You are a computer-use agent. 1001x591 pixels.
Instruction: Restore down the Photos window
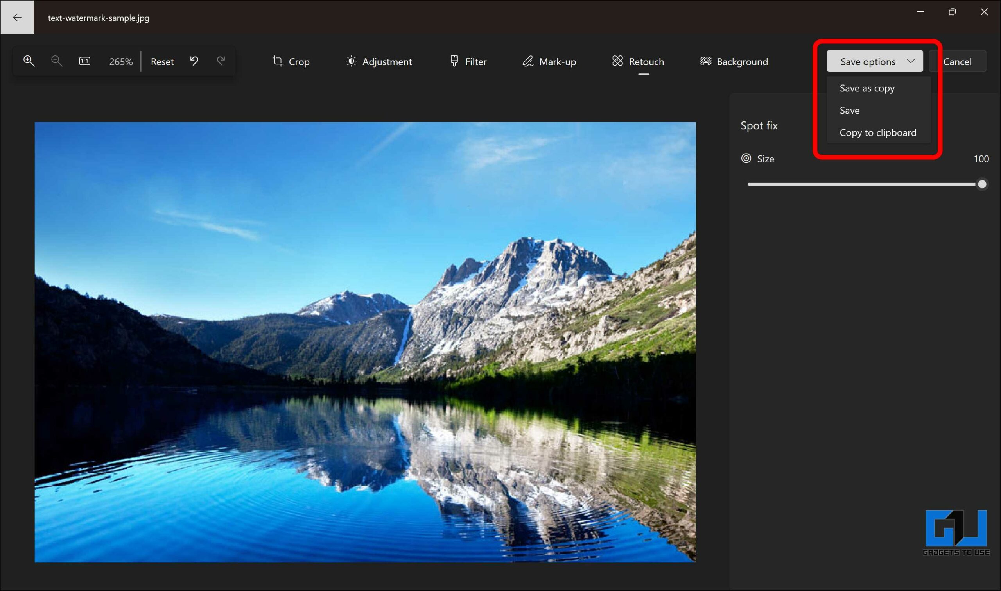tap(953, 12)
